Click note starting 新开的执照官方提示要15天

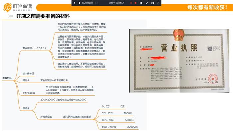click(x=82, y=27)
